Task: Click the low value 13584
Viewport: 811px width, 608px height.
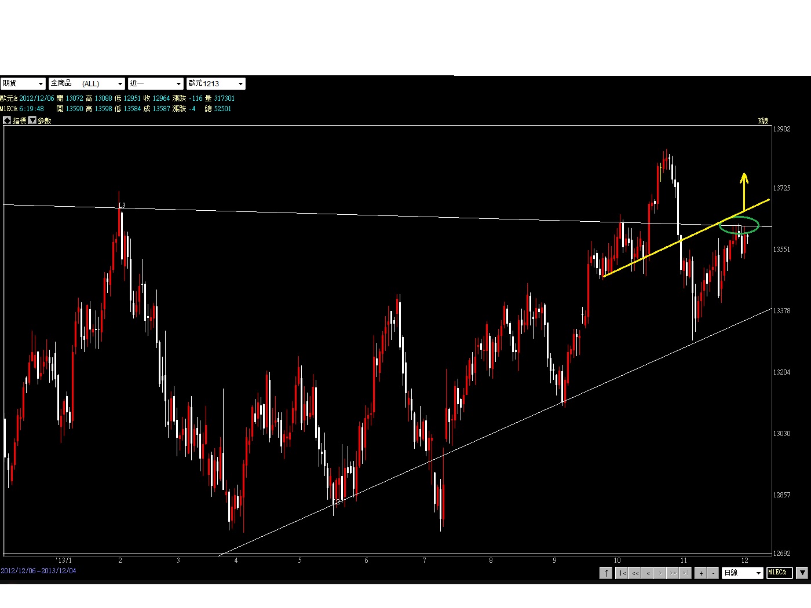Action: (132, 109)
